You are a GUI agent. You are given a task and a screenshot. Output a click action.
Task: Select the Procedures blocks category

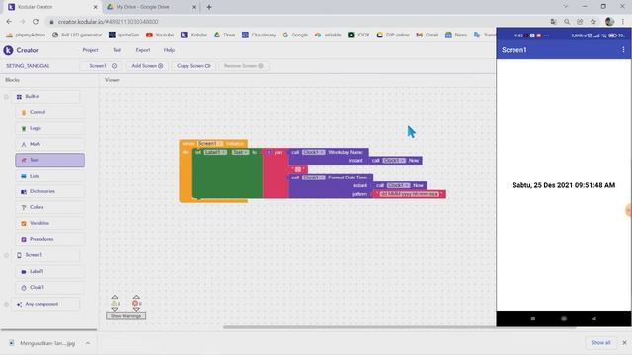(50, 239)
